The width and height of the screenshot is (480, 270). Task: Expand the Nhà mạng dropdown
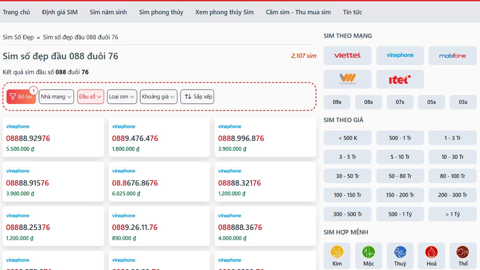56,97
